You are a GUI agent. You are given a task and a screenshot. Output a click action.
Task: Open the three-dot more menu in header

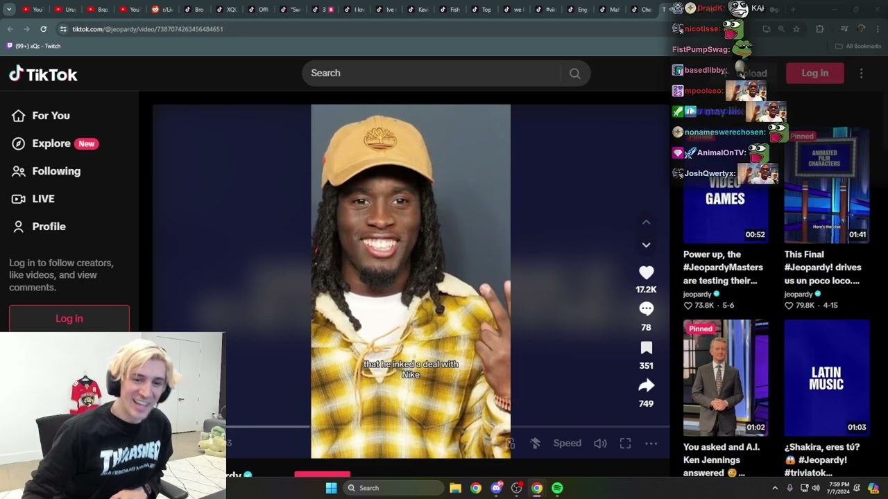(861, 73)
